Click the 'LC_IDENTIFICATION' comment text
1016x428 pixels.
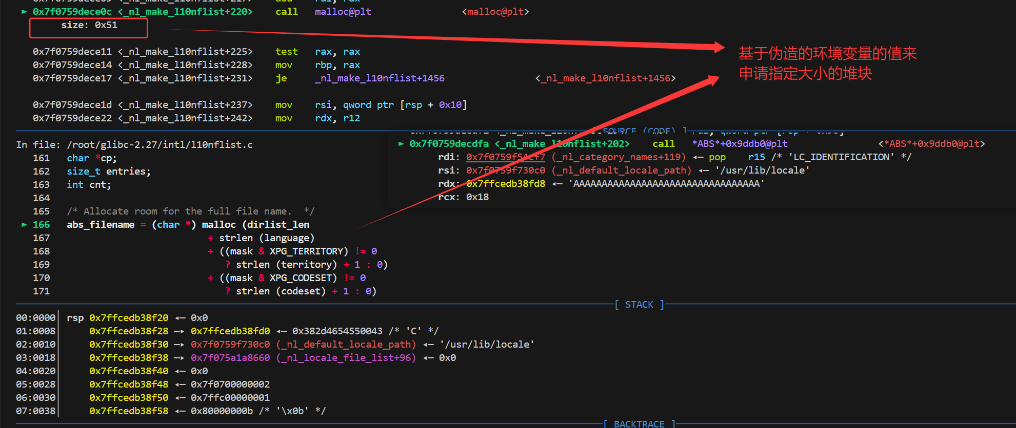coord(841,157)
